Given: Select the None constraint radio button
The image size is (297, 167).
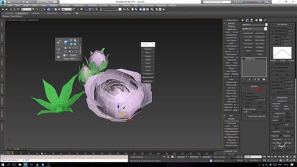Looking at the screenshot, I should [273, 106].
